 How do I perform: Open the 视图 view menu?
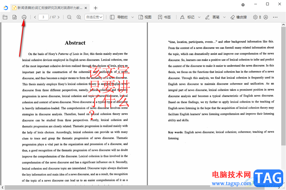click(x=145, y=17)
